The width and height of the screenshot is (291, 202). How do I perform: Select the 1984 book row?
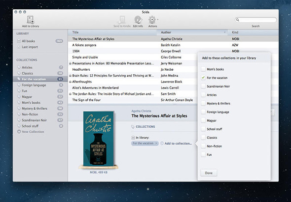coord(173,51)
